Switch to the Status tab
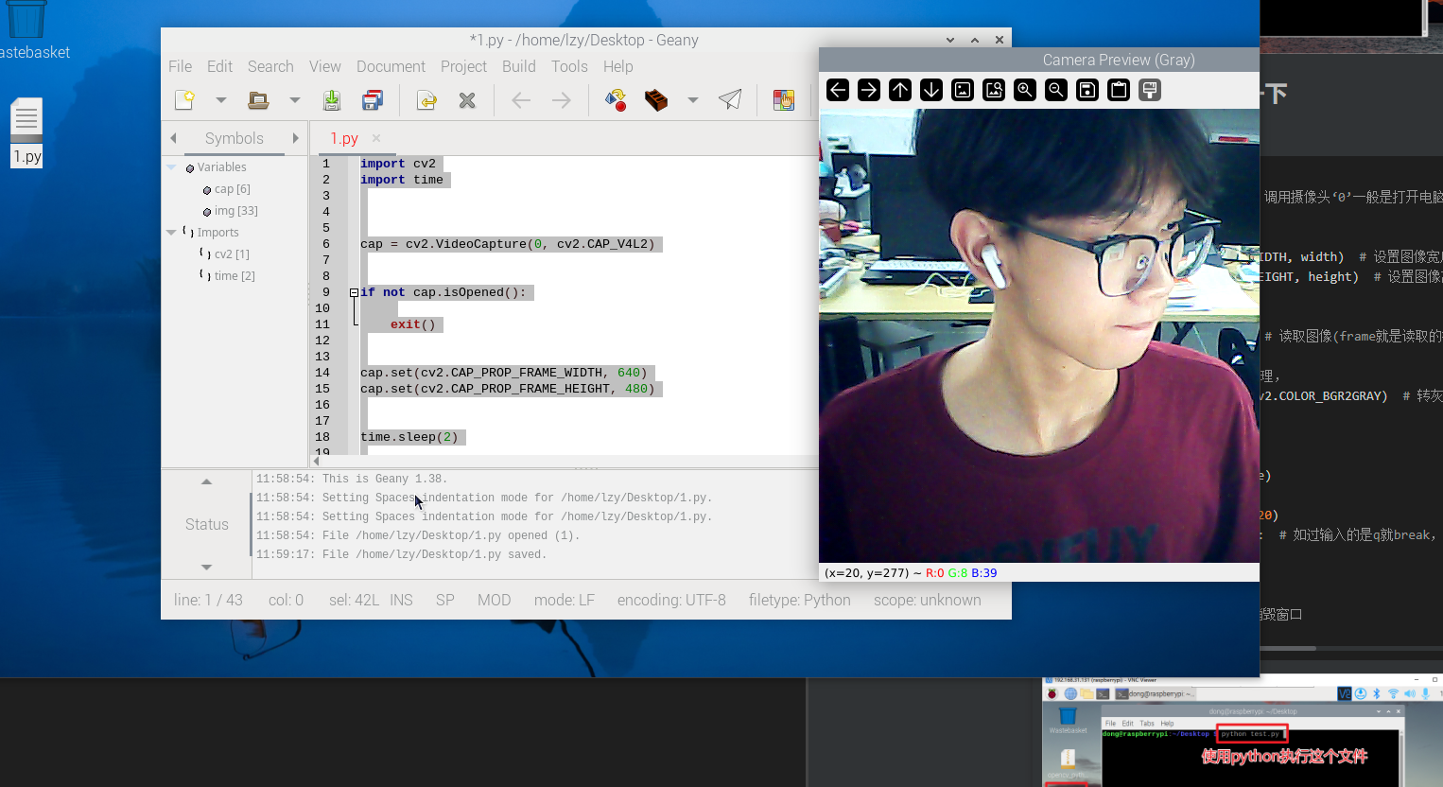The image size is (1443, 787). (x=206, y=524)
